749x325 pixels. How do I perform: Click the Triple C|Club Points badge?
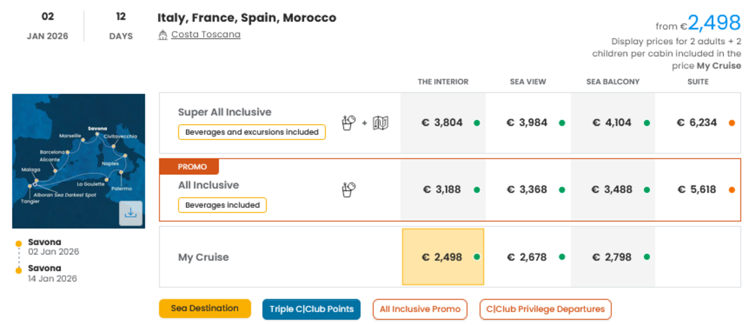point(311,309)
